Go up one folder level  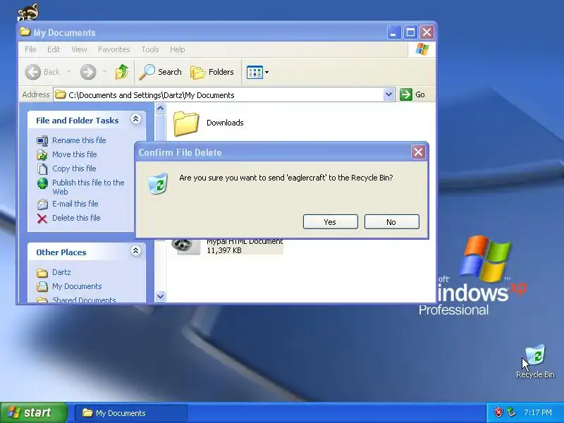[122, 72]
